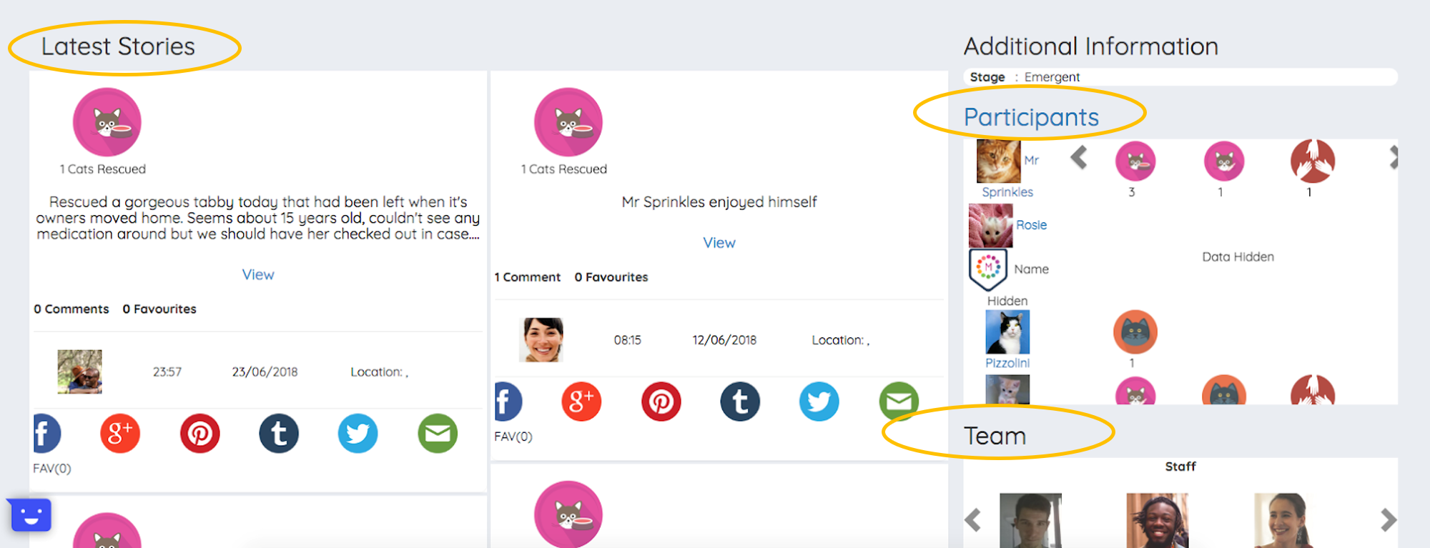Show previous staff team members

coord(972,520)
